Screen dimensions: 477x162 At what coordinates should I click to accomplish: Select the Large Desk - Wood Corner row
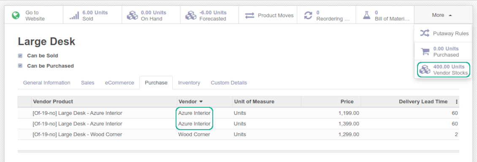pyautogui.click(x=238, y=134)
